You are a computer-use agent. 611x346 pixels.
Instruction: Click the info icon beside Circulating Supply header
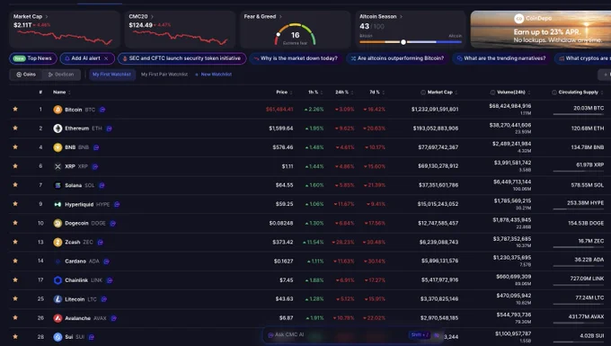coord(554,93)
